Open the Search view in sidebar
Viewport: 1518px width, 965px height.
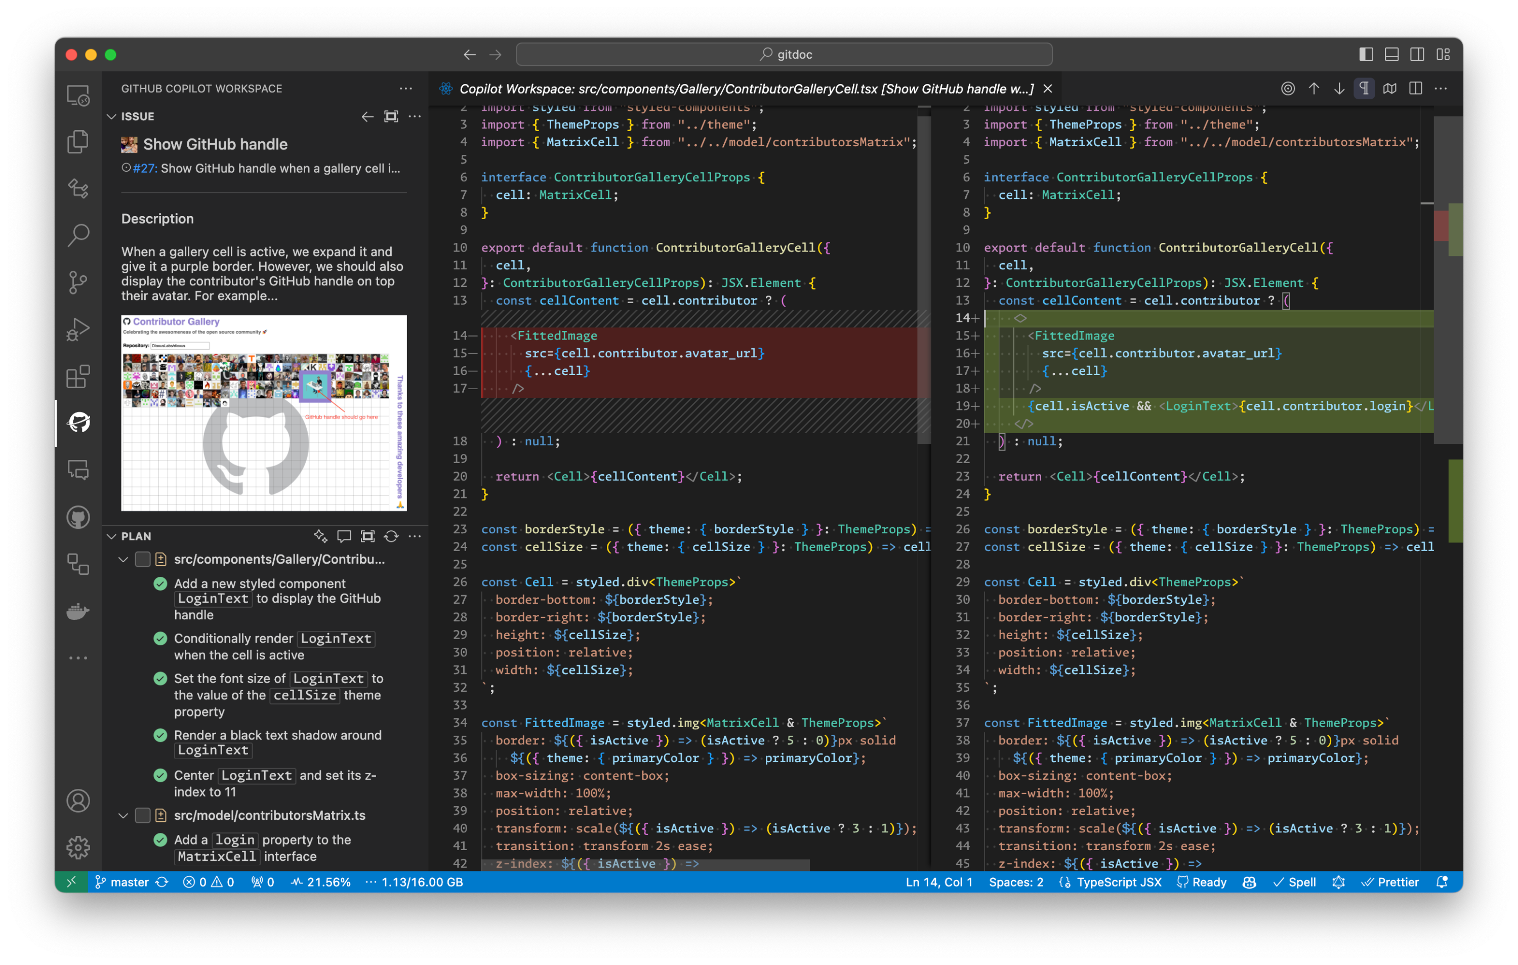pos(78,234)
